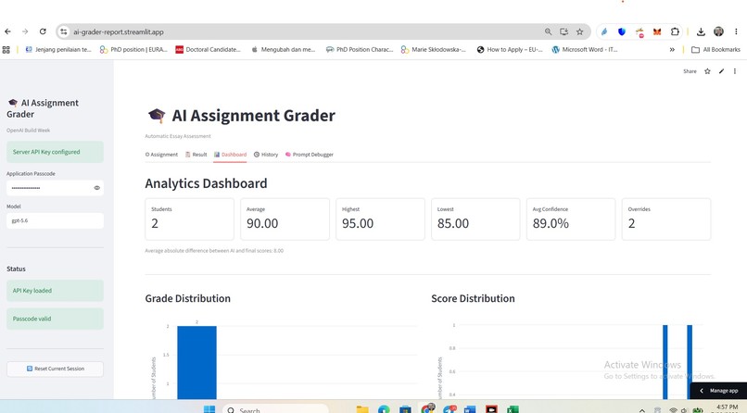Viewport: 747px width, 413px height.
Task: Open the Prompt Debugger tab
Action: 310,155
